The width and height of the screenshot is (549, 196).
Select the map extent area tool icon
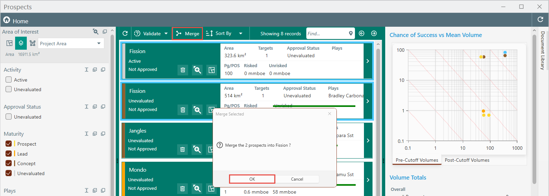click(10, 43)
